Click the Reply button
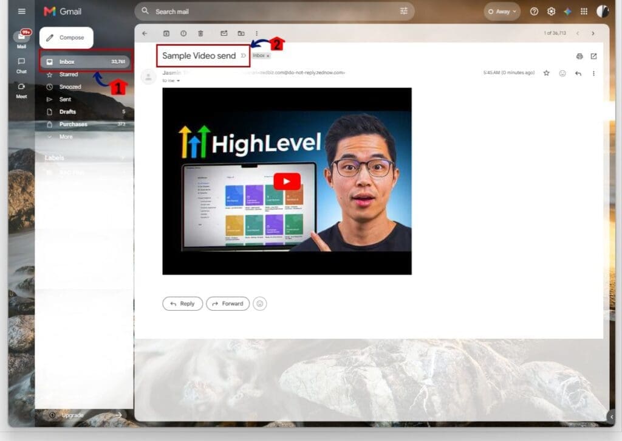 coord(182,304)
